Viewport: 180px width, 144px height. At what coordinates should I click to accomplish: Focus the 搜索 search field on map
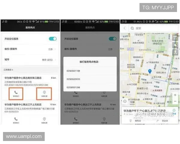point(154,28)
